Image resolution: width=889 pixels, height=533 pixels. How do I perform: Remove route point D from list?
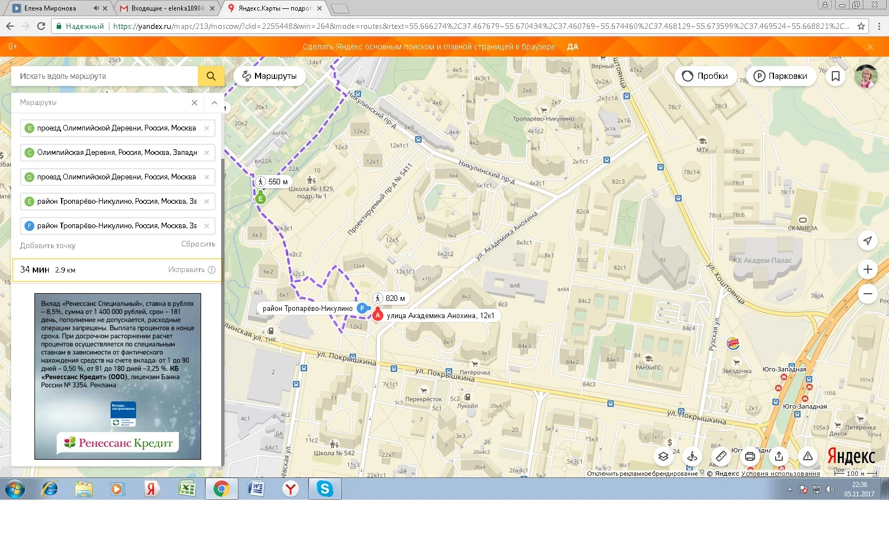(x=207, y=177)
